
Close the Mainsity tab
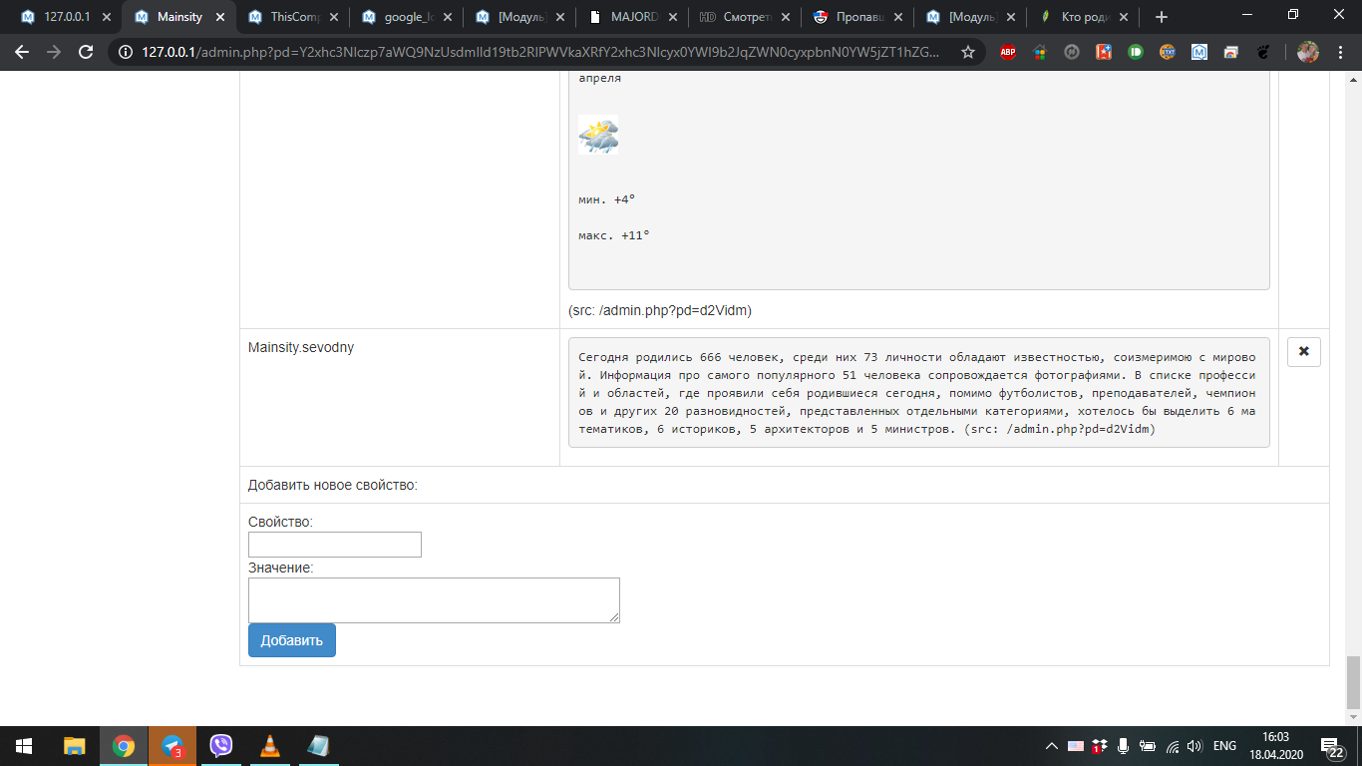[x=220, y=17]
